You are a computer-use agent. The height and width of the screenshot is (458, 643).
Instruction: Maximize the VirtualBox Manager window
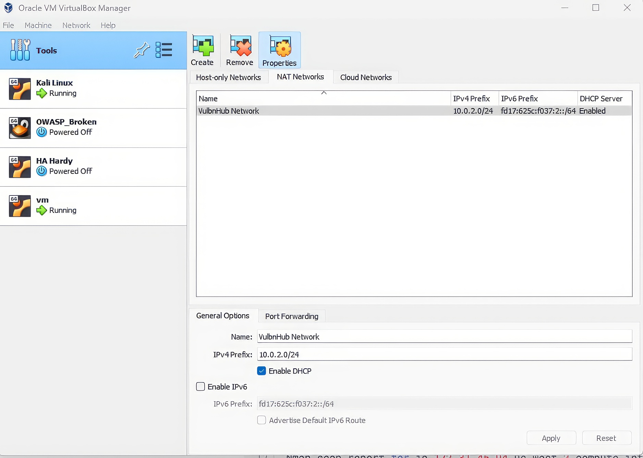coord(596,8)
